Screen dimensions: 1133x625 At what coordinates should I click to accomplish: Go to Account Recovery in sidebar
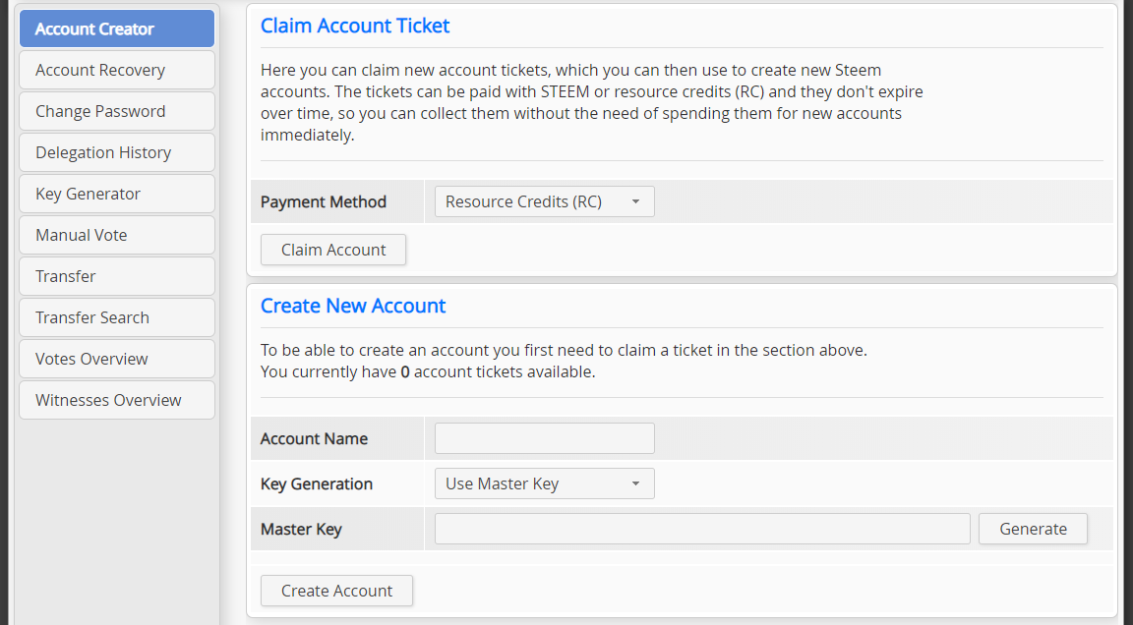(x=116, y=70)
